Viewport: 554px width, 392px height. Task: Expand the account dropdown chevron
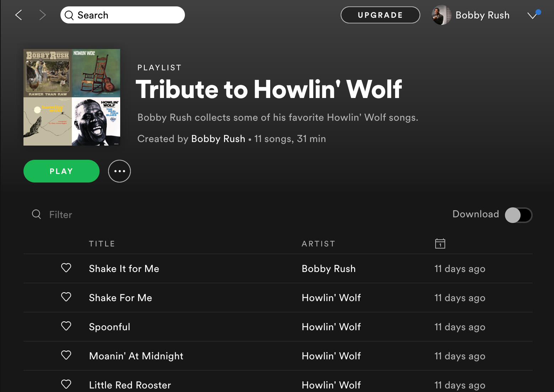tap(532, 15)
